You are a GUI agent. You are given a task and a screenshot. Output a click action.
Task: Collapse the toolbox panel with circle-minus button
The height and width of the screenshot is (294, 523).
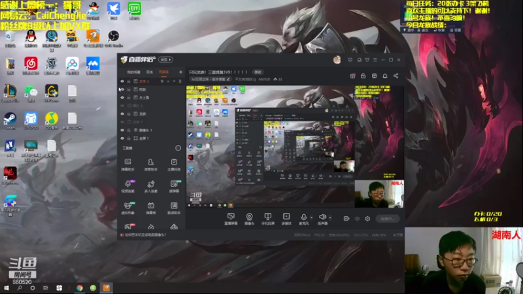click(178, 148)
